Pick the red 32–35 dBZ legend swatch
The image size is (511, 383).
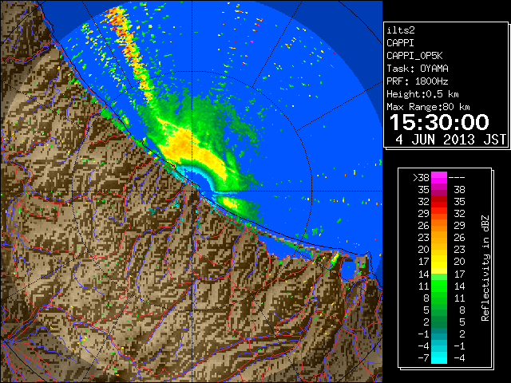tap(439, 202)
